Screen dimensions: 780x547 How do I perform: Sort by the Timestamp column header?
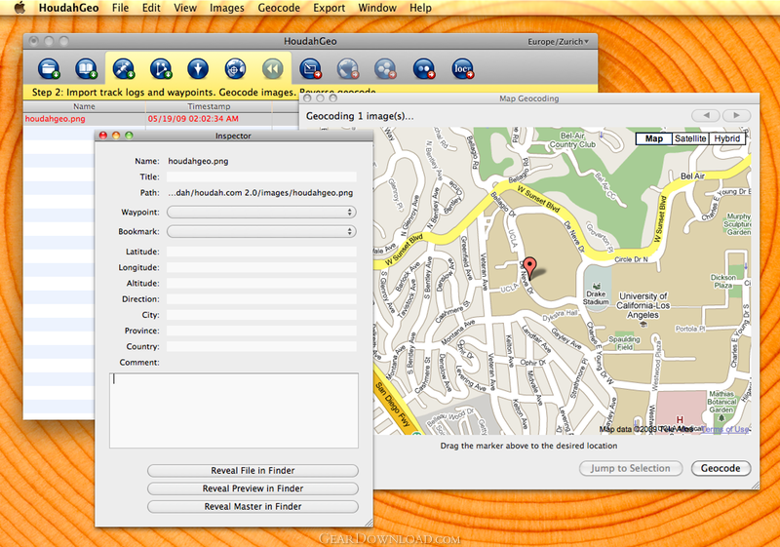209,106
